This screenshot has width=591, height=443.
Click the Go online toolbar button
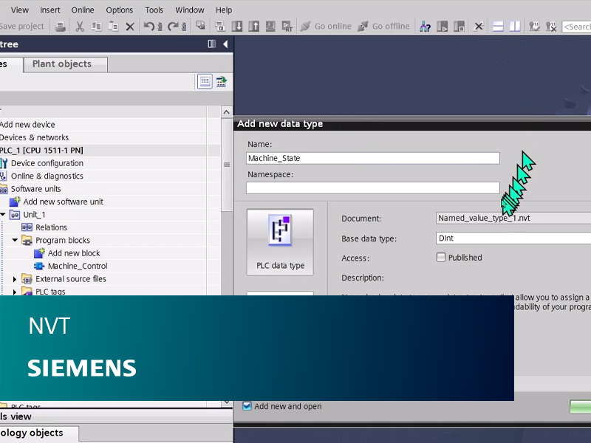pos(326,27)
